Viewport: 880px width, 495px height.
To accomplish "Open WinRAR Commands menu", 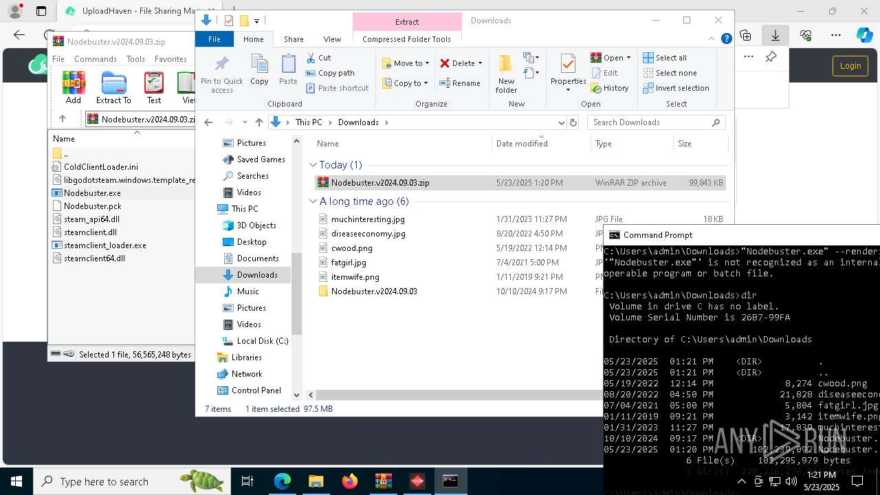I will pyautogui.click(x=96, y=59).
